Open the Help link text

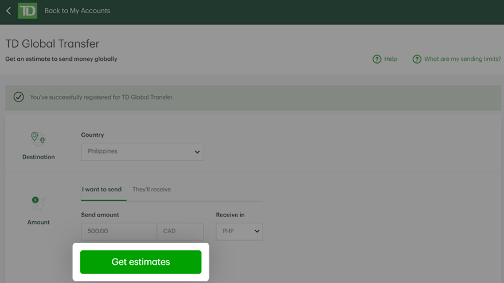tap(390, 59)
